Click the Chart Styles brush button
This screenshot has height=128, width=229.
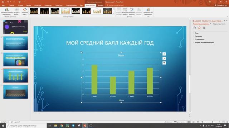coord(164,58)
